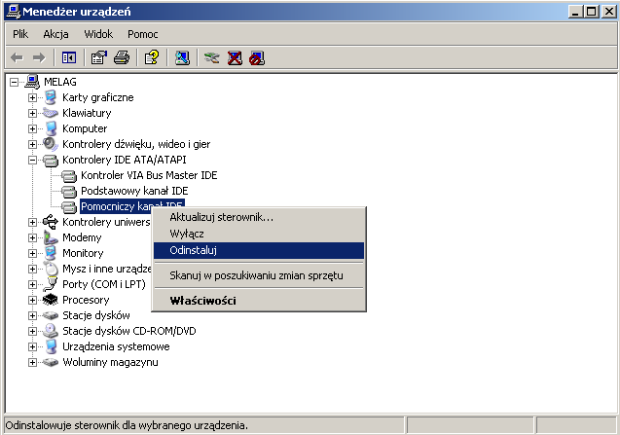The image size is (620, 435).
Task: Click the Stacje dysków drive icon
Action: pos(51,315)
